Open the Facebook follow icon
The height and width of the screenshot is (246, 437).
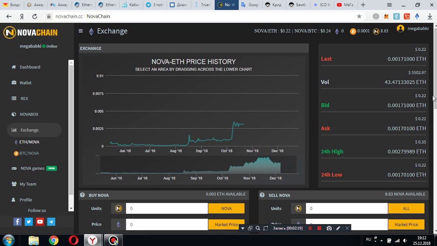[17, 222]
